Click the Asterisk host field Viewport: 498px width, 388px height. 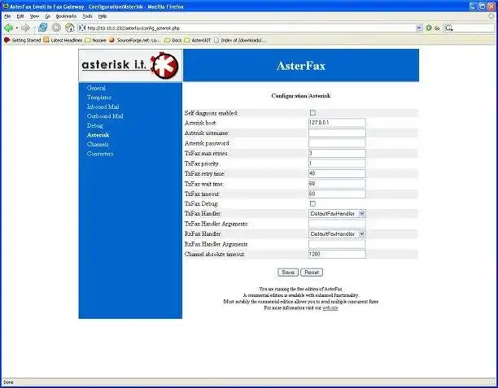pos(337,123)
